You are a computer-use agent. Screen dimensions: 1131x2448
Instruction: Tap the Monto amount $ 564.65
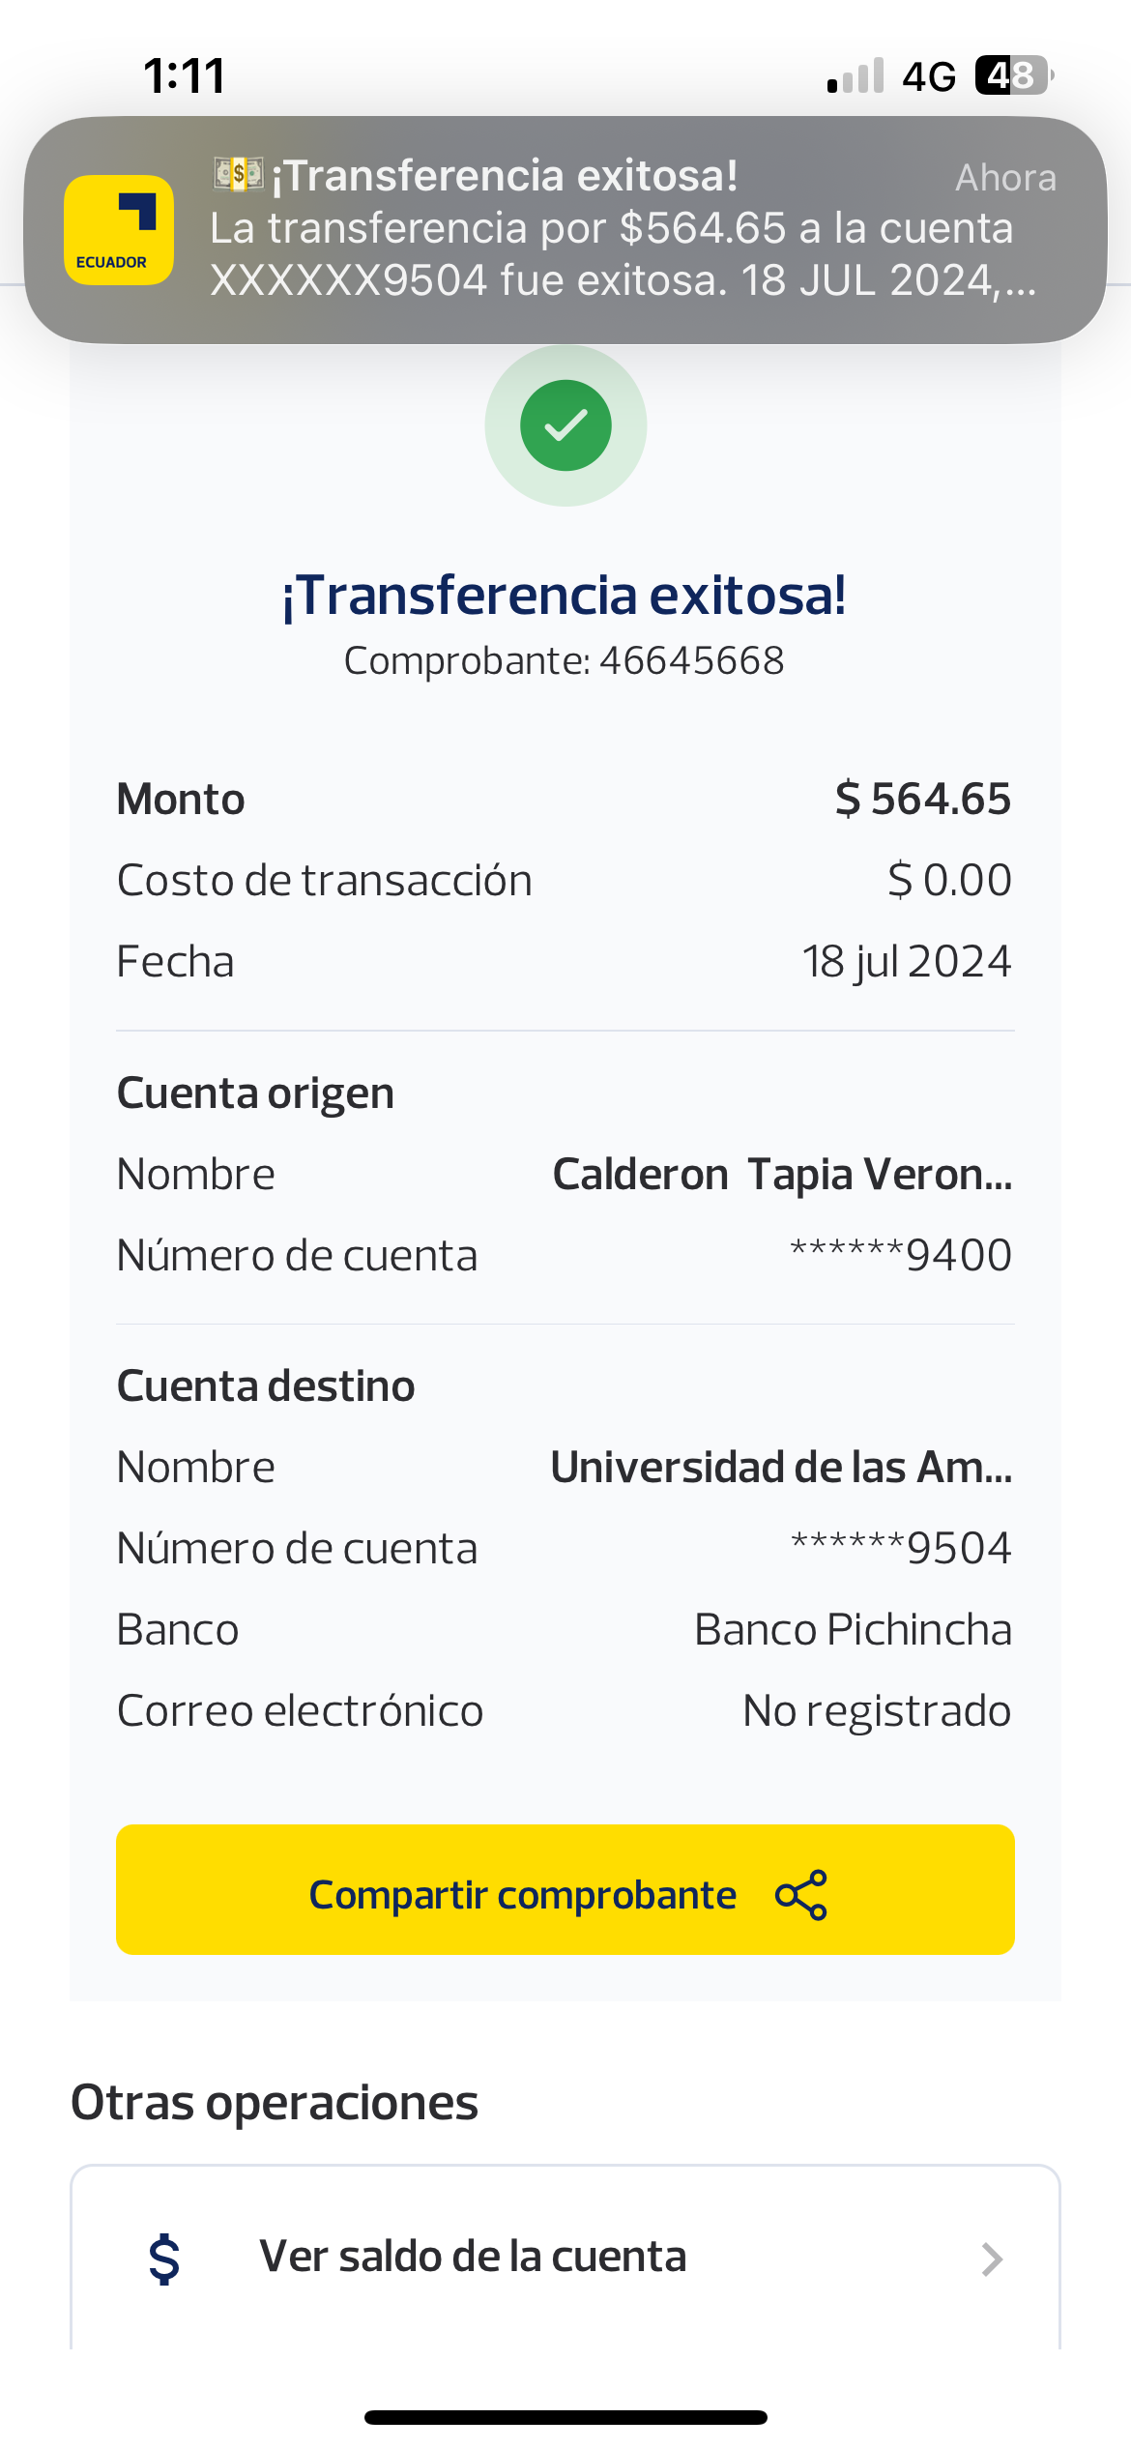[923, 800]
